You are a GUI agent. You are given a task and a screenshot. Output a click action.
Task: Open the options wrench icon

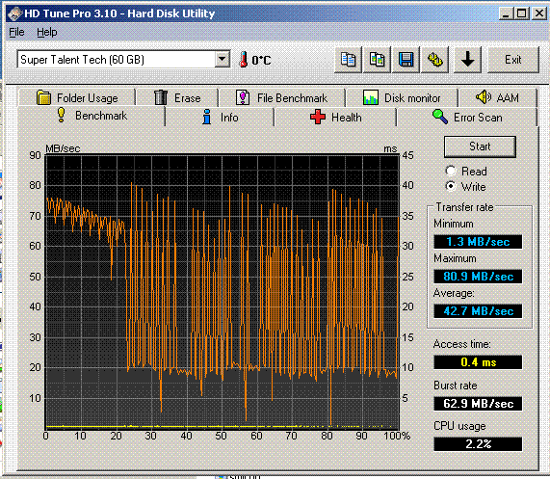pos(435,60)
